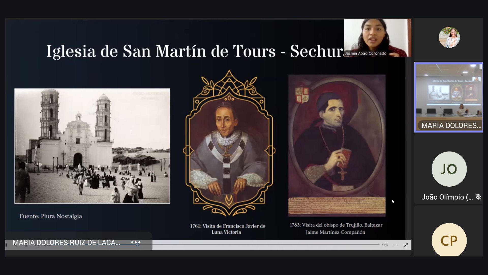The width and height of the screenshot is (488, 275).
Task: Click the MARIA DOLORES RUIZ DE LACA name label
Action: (x=66, y=243)
